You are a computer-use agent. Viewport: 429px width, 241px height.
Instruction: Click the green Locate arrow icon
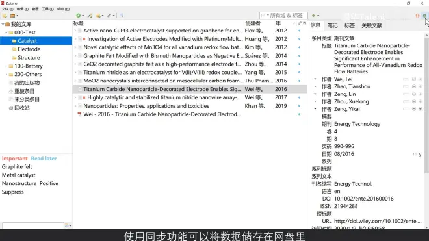pos(313,16)
